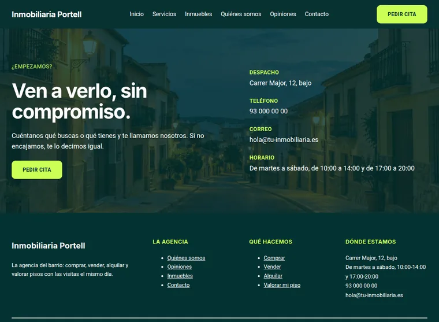Click the paragraph starting Cuéntanos qué buscas
Image resolution: width=439 pixels, height=322 pixels.
(108, 141)
